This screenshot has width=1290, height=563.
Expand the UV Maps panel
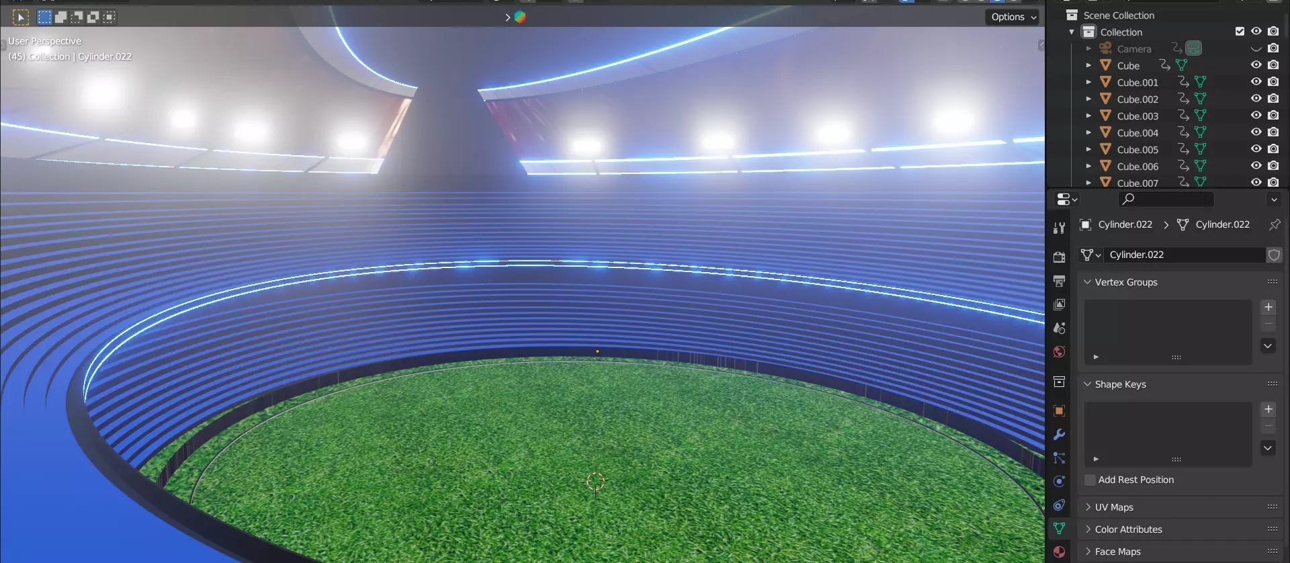(x=1087, y=507)
